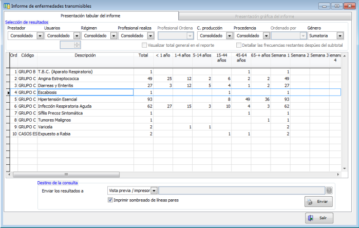Uncheck Imprimir sombreado de líneas pares
The image size is (359, 228).
(x=110, y=200)
